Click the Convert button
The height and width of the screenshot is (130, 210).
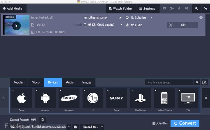pyautogui.click(x=185, y=123)
